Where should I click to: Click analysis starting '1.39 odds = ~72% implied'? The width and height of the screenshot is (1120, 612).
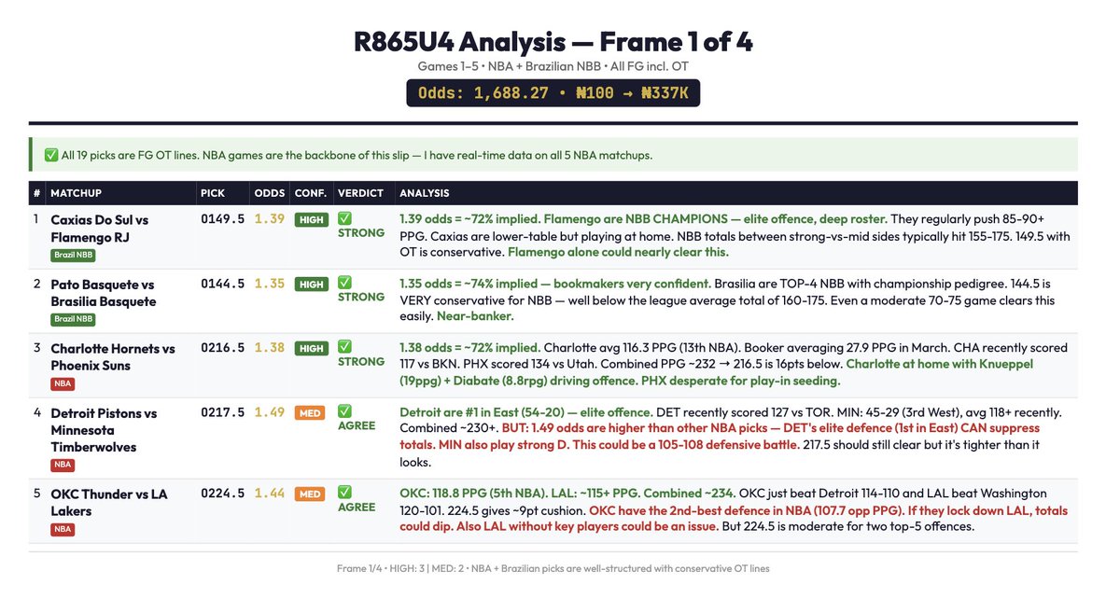[735, 236]
